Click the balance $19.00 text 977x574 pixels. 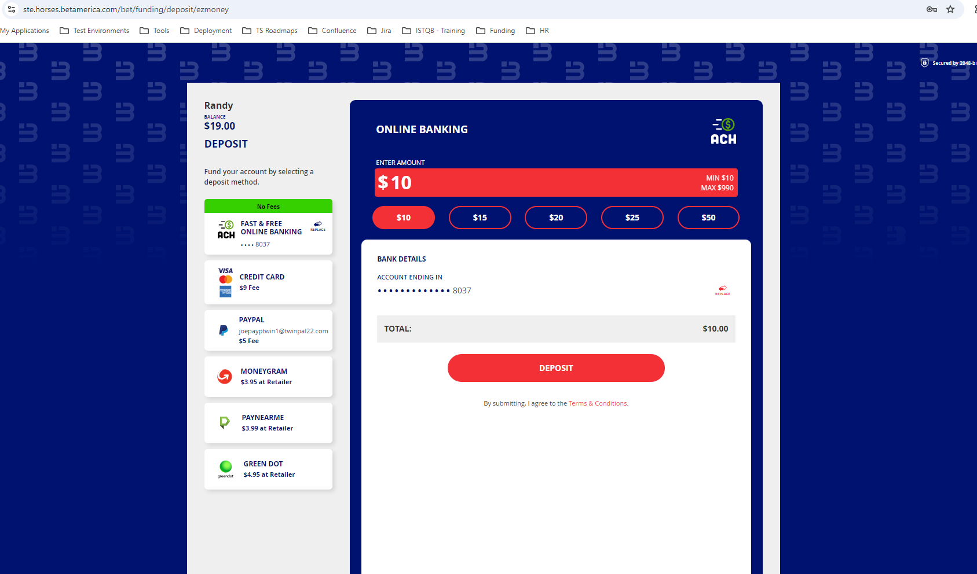219,126
